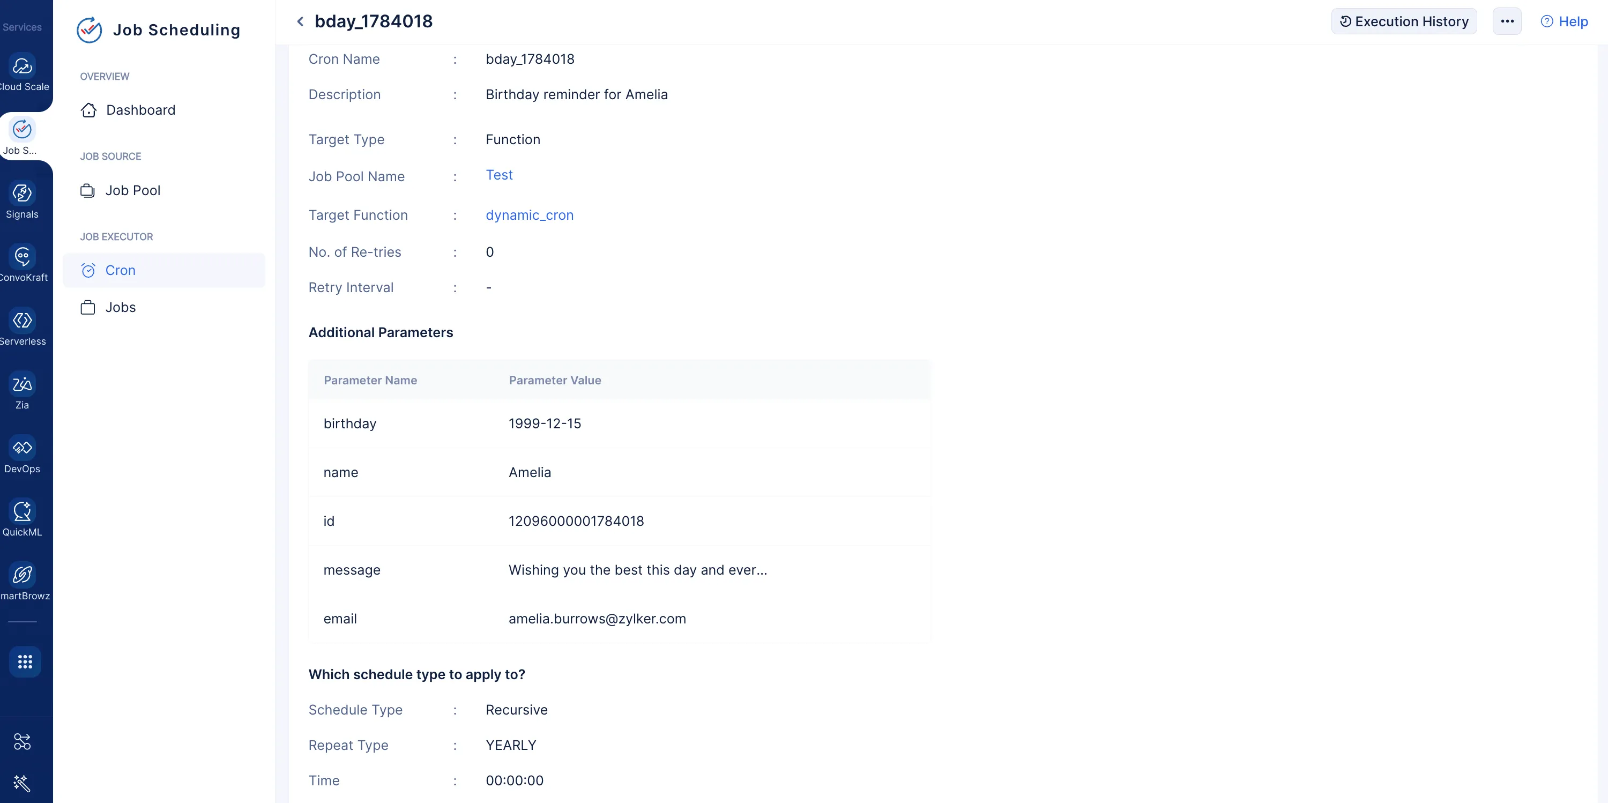Click the Job Scheduling logo icon
This screenshot has width=1608, height=803.
(90, 29)
